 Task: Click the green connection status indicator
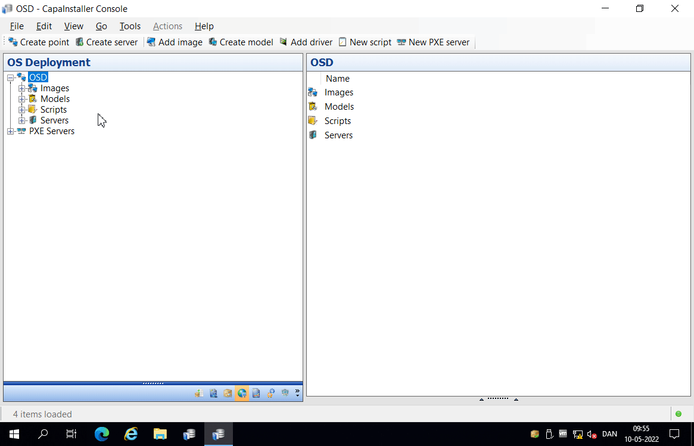coord(679,414)
